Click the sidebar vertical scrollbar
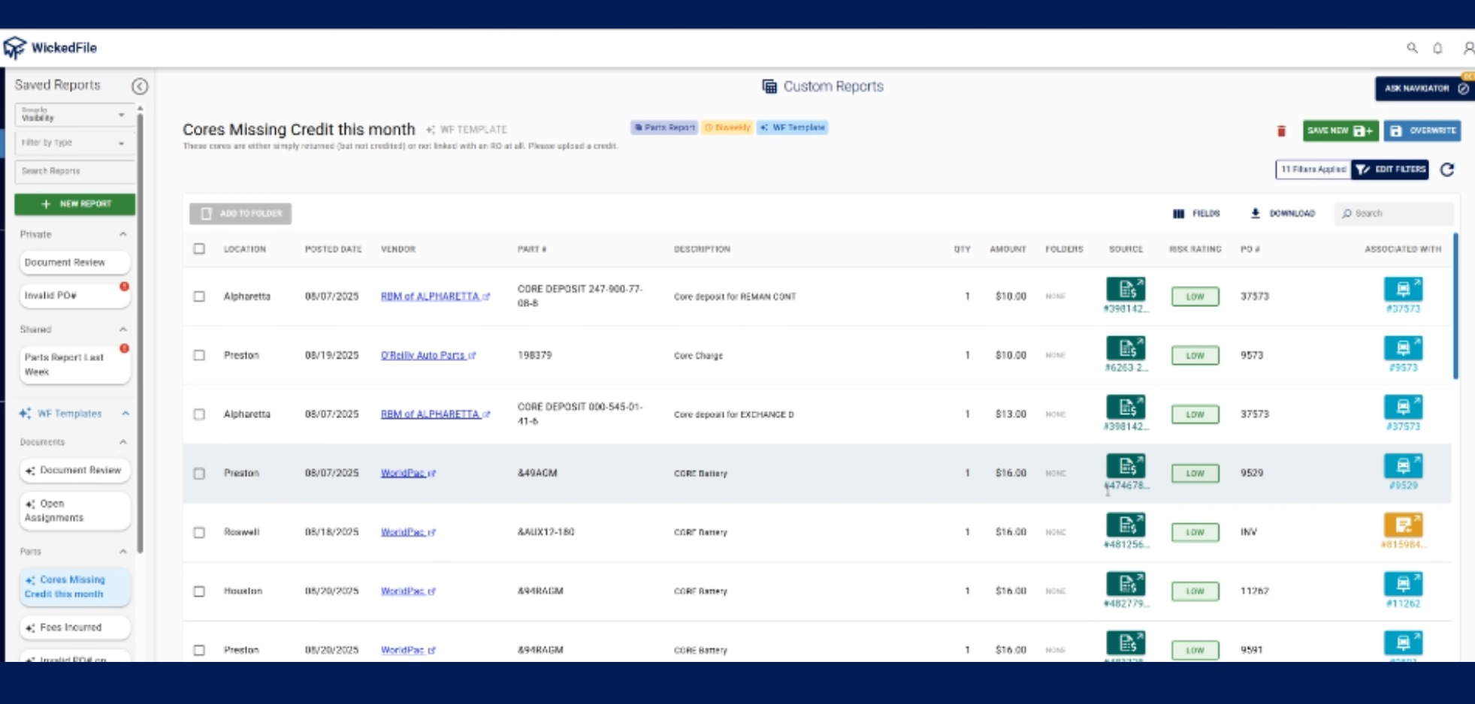 pos(141,330)
